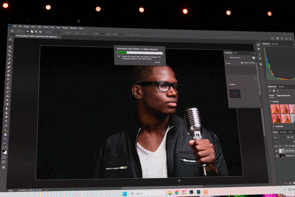The height and width of the screenshot is (197, 295).
Task: Open the Filter menu
Action: pyautogui.click(x=52, y=27)
